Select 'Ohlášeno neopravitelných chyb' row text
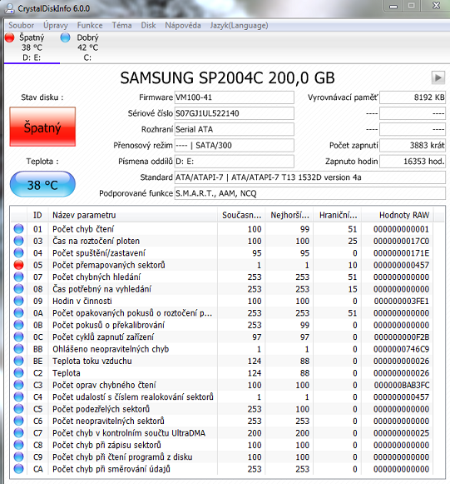The height and width of the screenshot is (484, 450). click(x=111, y=349)
